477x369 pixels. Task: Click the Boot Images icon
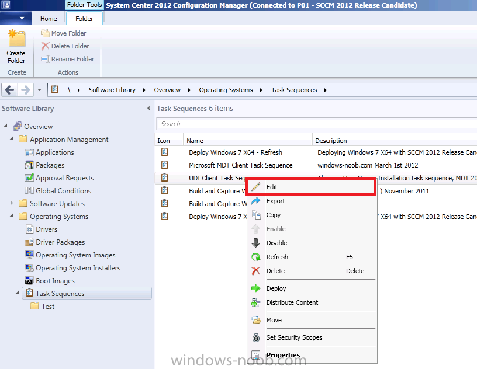tap(29, 281)
